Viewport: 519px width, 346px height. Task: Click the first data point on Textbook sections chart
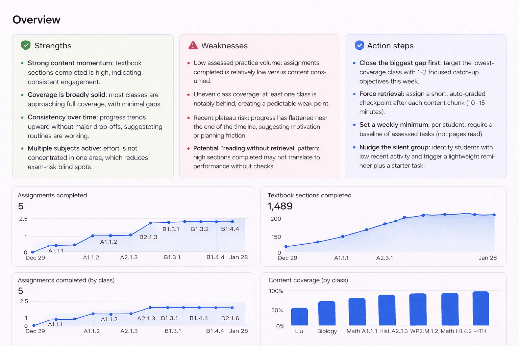tap(286, 247)
